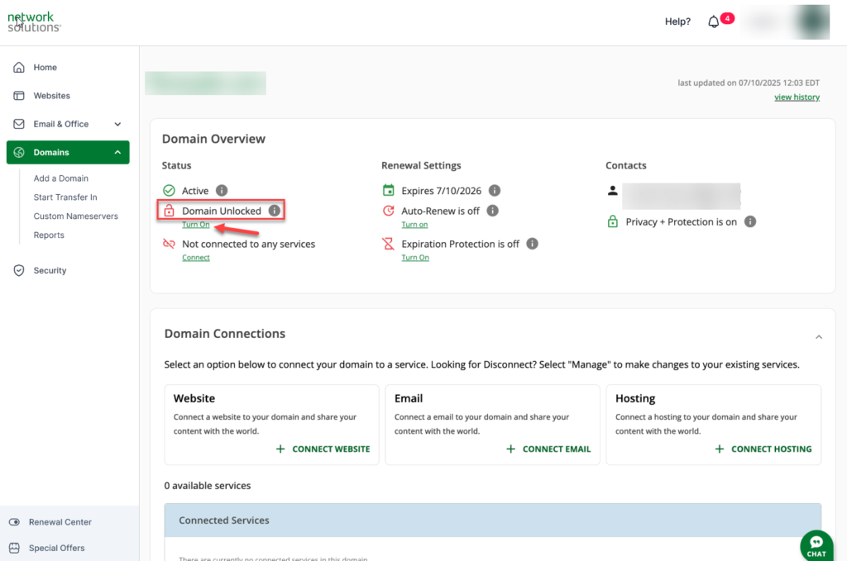Expand the Email & Office menu
The height and width of the screenshot is (561, 847).
(x=117, y=124)
